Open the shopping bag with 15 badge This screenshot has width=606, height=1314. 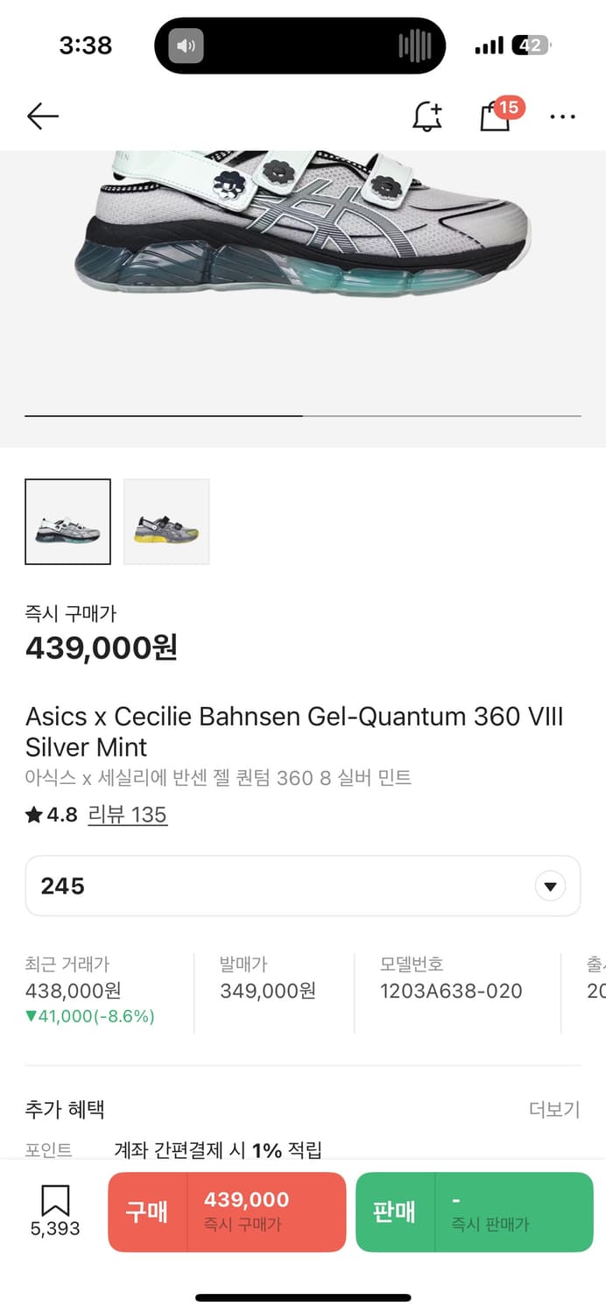496,116
